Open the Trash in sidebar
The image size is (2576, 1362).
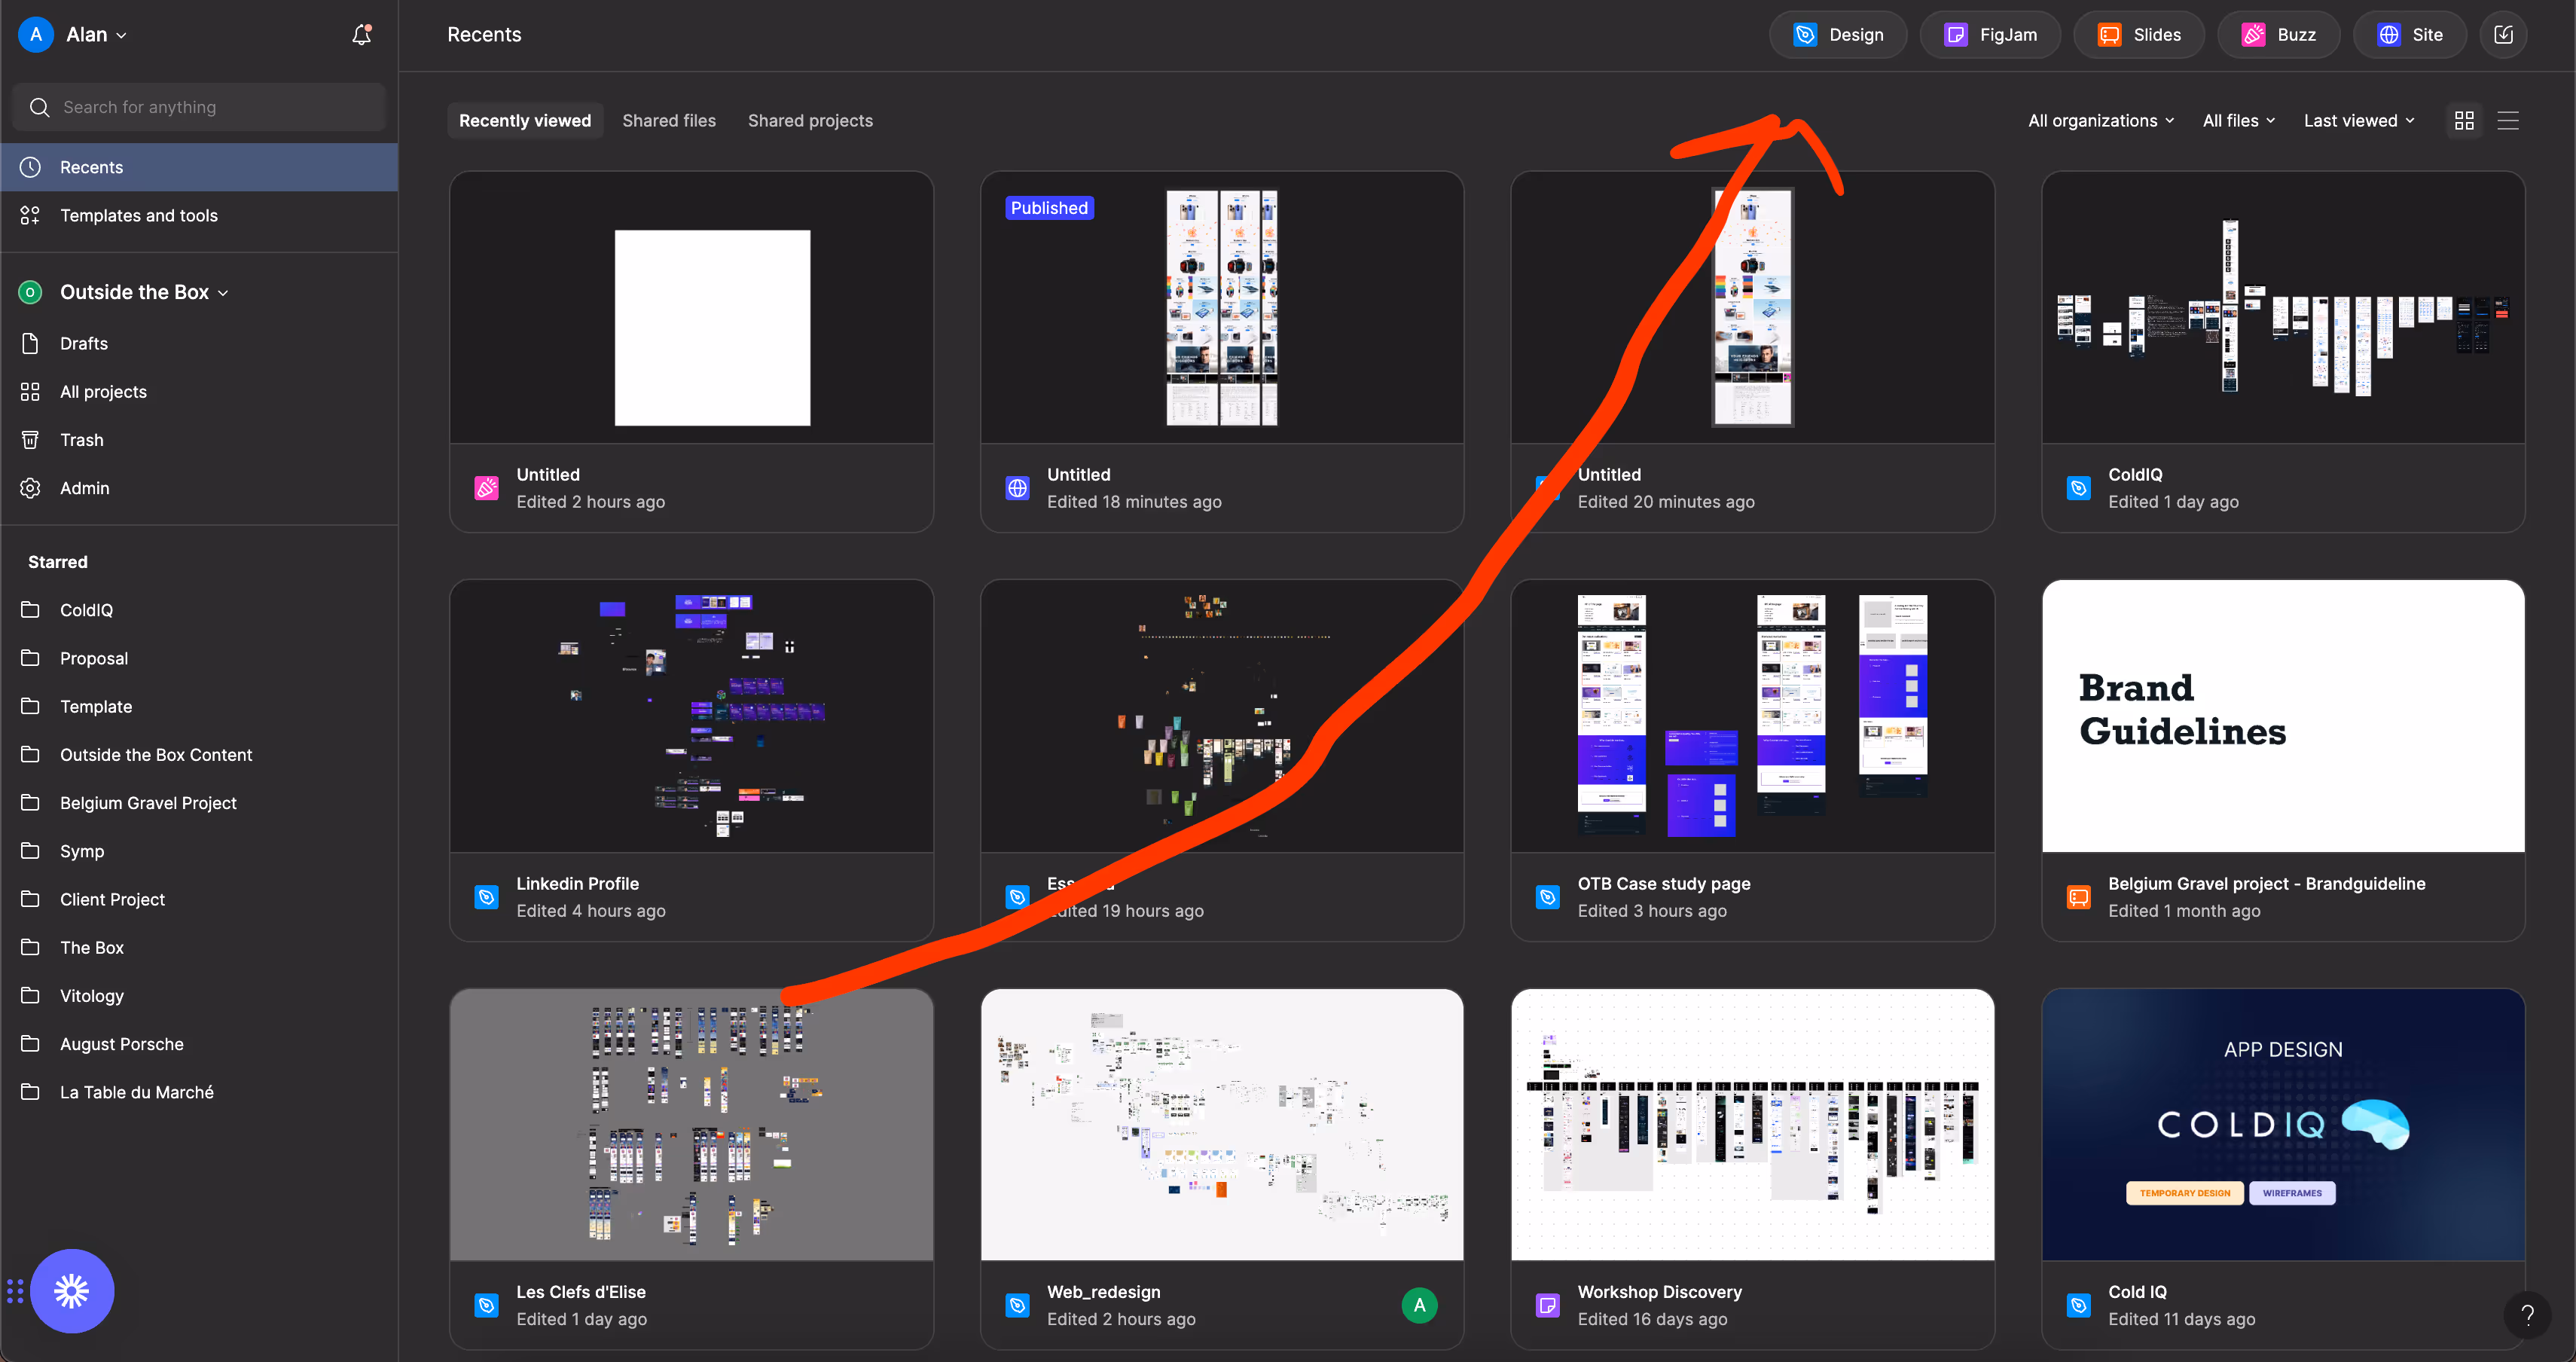[x=81, y=440]
